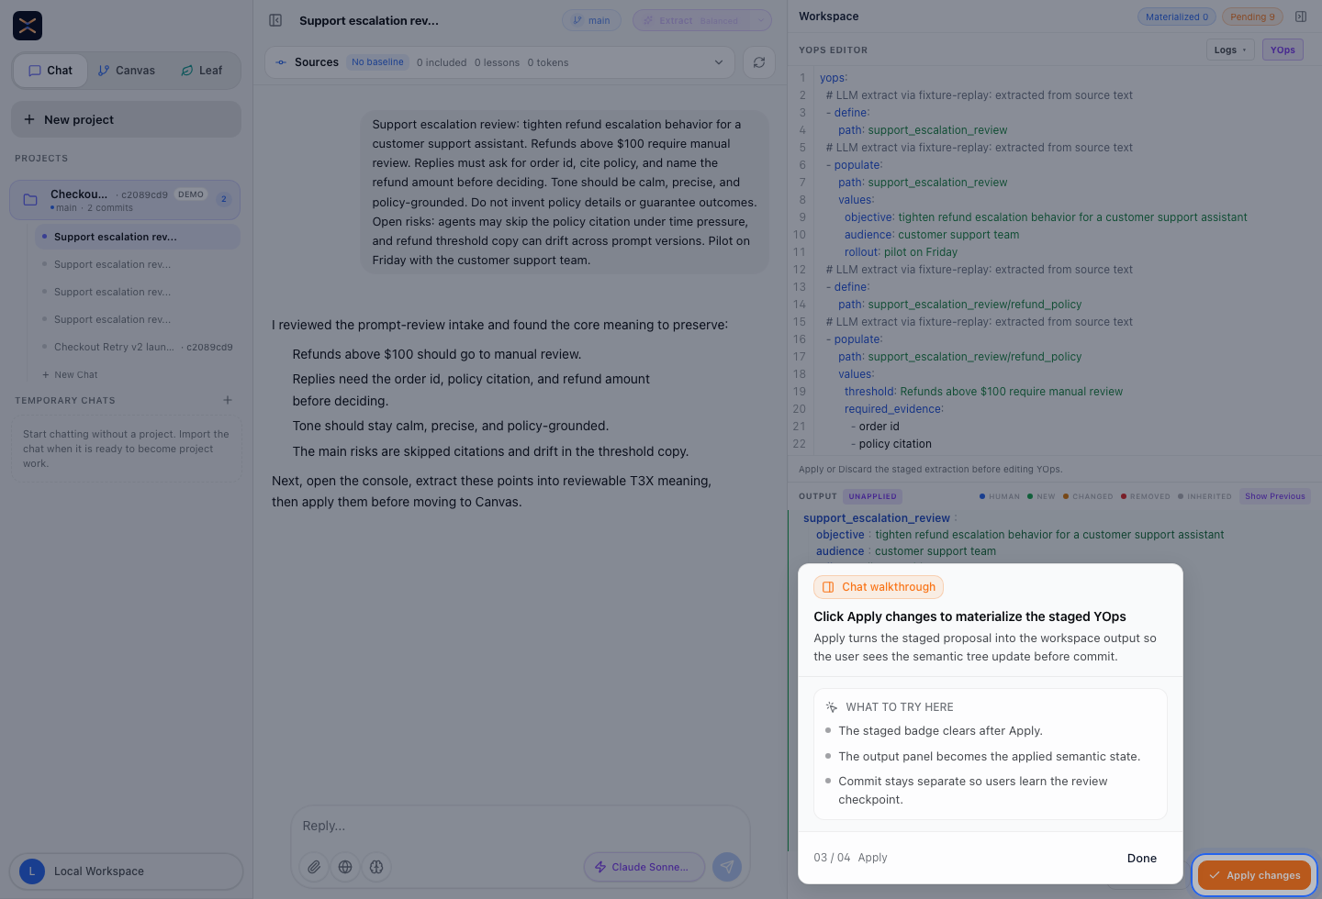Image resolution: width=1322 pixels, height=899 pixels.
Task: Click Done in the walkthrough
Action: [x=1142, y=858]
